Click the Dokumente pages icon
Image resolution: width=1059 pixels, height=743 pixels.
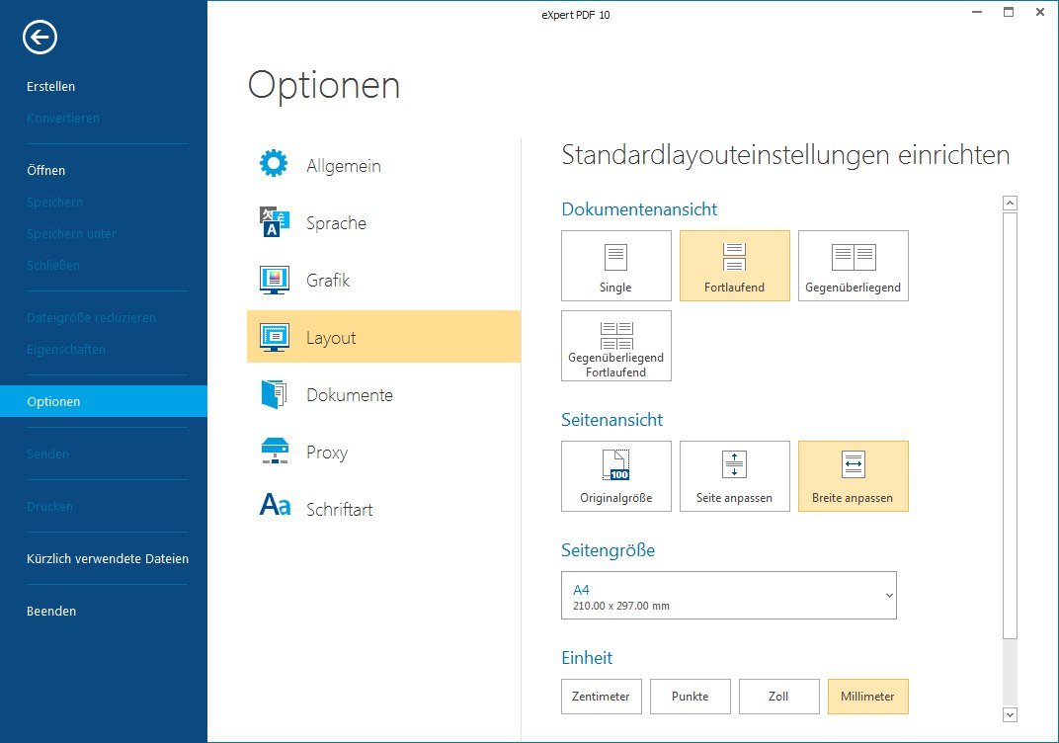click(x=275, y=394)
